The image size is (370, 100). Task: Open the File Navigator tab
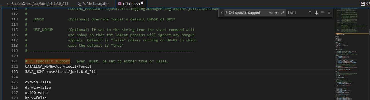pos(94,4)
